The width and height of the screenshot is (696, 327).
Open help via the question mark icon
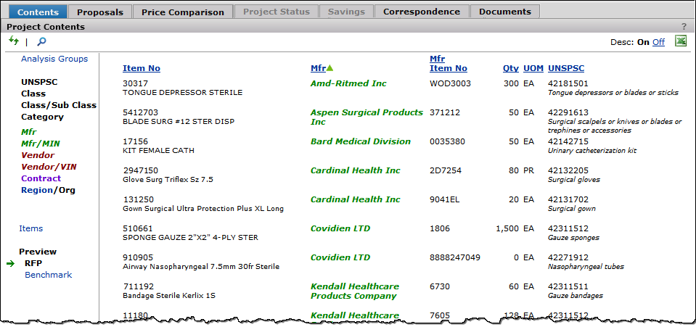[684, 27]
